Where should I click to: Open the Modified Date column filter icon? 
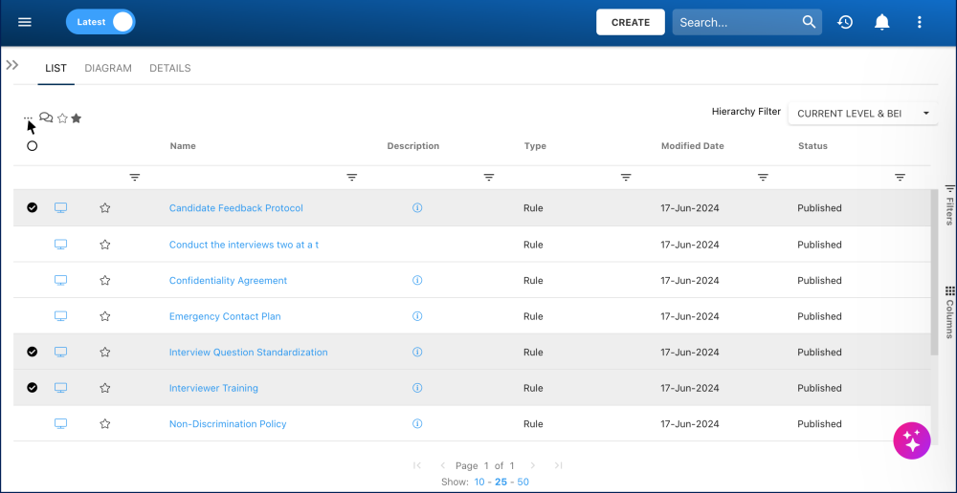(763, 178)
